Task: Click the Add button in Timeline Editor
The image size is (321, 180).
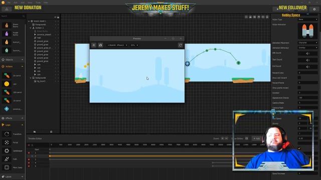Action: (256, 138)
